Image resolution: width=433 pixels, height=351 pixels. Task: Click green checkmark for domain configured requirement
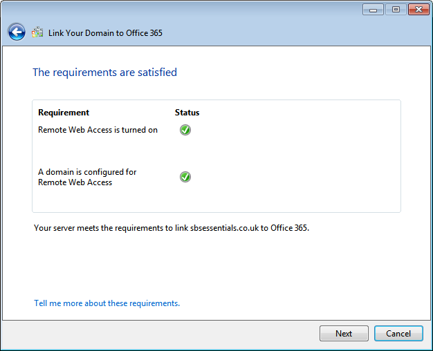(185, 177)
